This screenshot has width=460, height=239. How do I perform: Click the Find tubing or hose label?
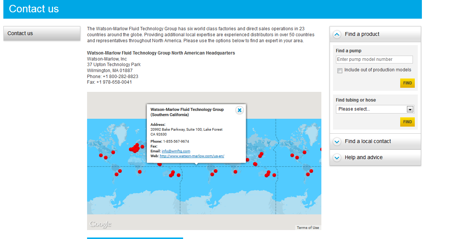coord(356,100)
